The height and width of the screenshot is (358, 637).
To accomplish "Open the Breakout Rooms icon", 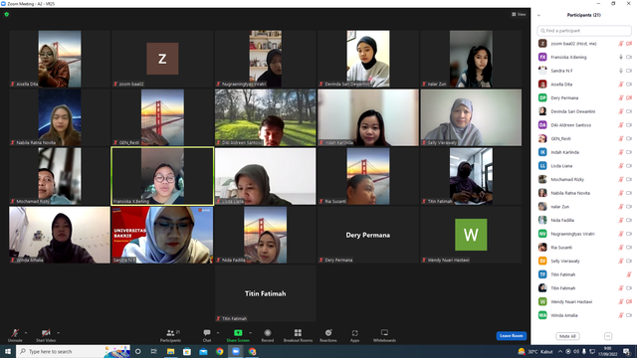I will pos(298,333).
